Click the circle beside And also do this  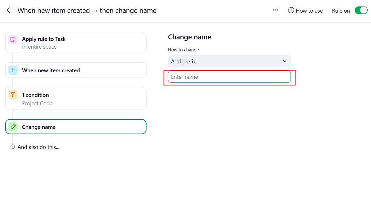[x=13, y=147]
